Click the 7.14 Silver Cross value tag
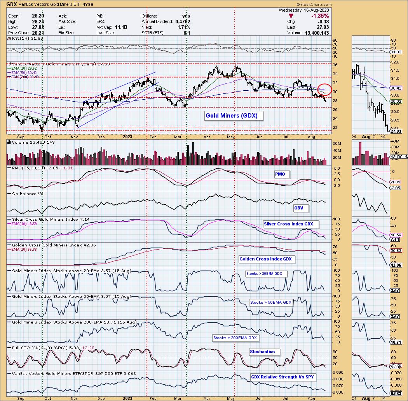The image size is (408, 401). [x=395, y=239]
